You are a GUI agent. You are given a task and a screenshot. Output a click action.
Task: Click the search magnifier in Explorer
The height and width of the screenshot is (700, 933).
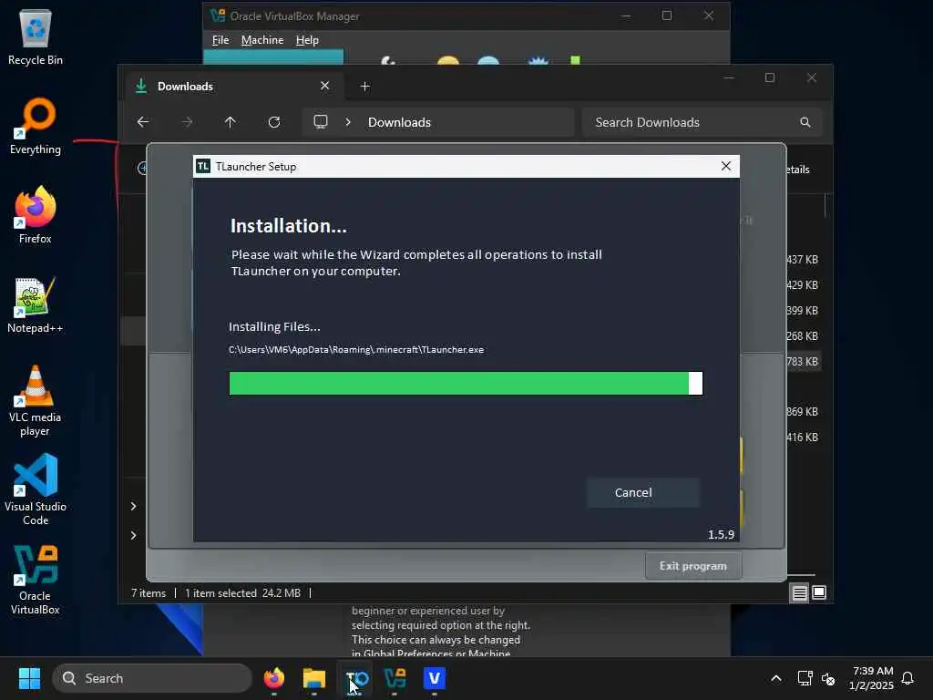pyautogui.click(x=805, y=122)
